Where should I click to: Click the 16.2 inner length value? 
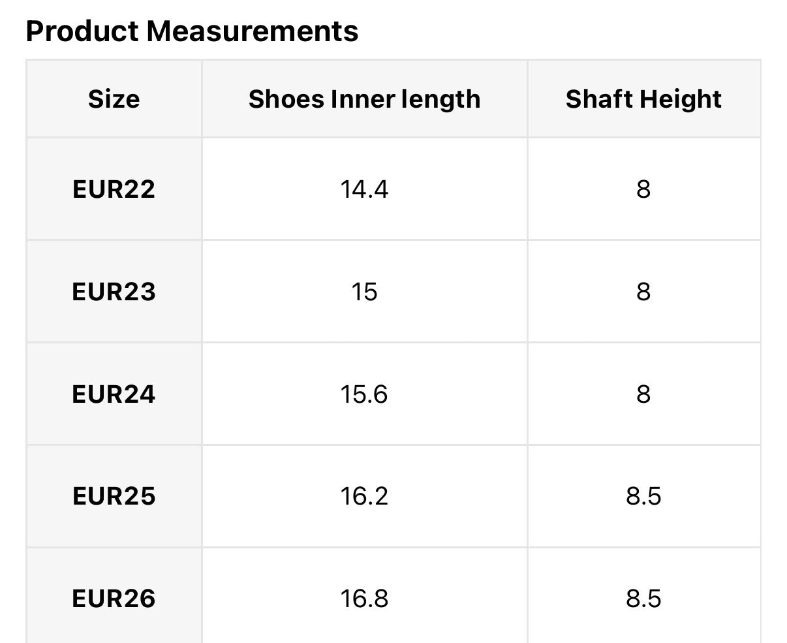[364, 496]
